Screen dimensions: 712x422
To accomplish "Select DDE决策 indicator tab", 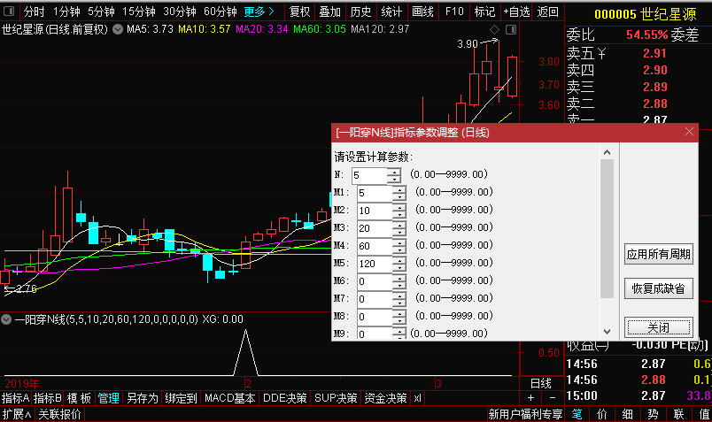I will pos(284,398).
